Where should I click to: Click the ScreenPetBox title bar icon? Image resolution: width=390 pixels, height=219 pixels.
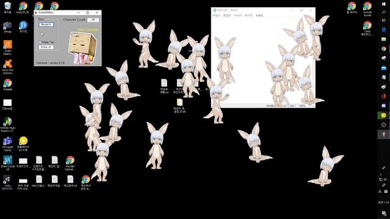pyautogui.click(x=37, y=12)
